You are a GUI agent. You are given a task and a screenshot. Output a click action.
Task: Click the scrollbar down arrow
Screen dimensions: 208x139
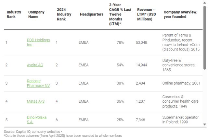point(205,124)
